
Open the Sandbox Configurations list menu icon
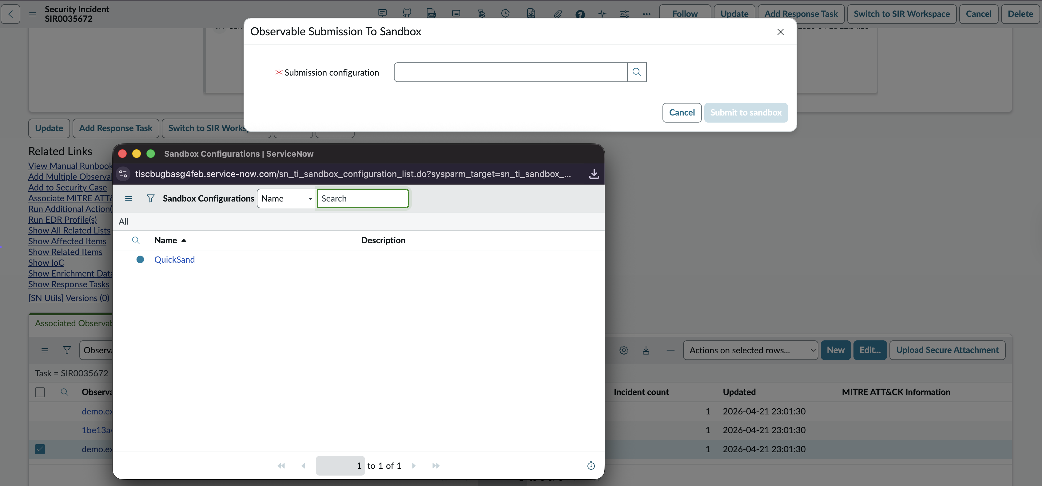click(129, 198)
